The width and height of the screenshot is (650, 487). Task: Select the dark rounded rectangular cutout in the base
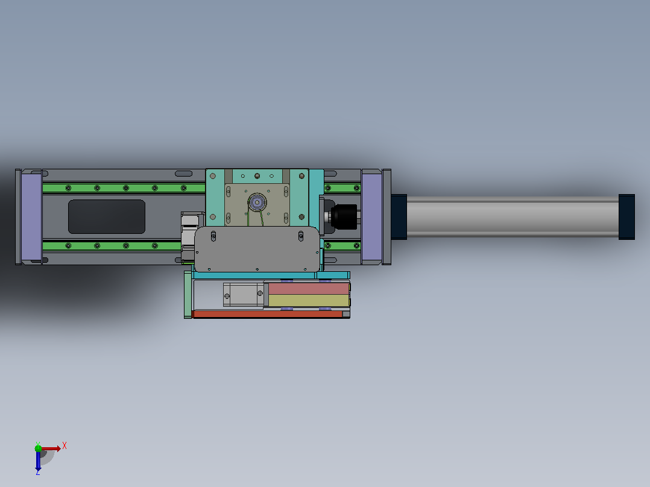click(107, 217)
